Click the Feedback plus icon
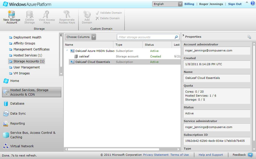This screenshot has width=256, height=159. pos(250,155)
